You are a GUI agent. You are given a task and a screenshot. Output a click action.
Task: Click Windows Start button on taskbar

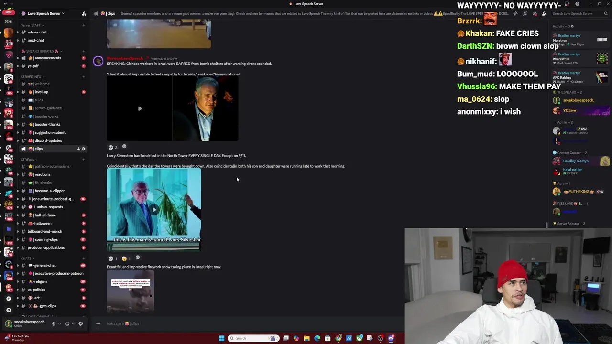221,338
